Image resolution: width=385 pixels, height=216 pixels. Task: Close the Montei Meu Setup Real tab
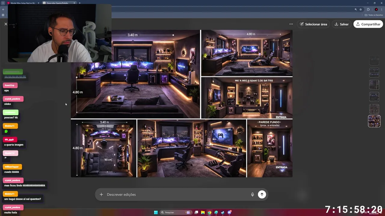click(x=38, y=3)
